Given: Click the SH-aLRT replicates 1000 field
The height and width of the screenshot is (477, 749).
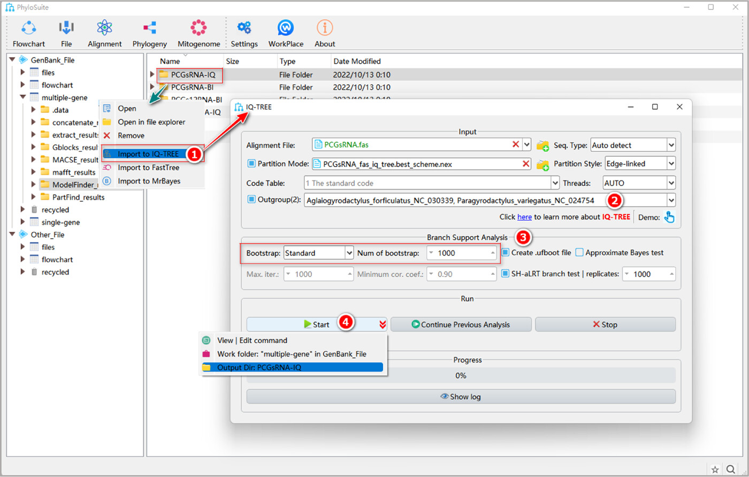Looking at the screenshot, I should [x=649, y=274].
